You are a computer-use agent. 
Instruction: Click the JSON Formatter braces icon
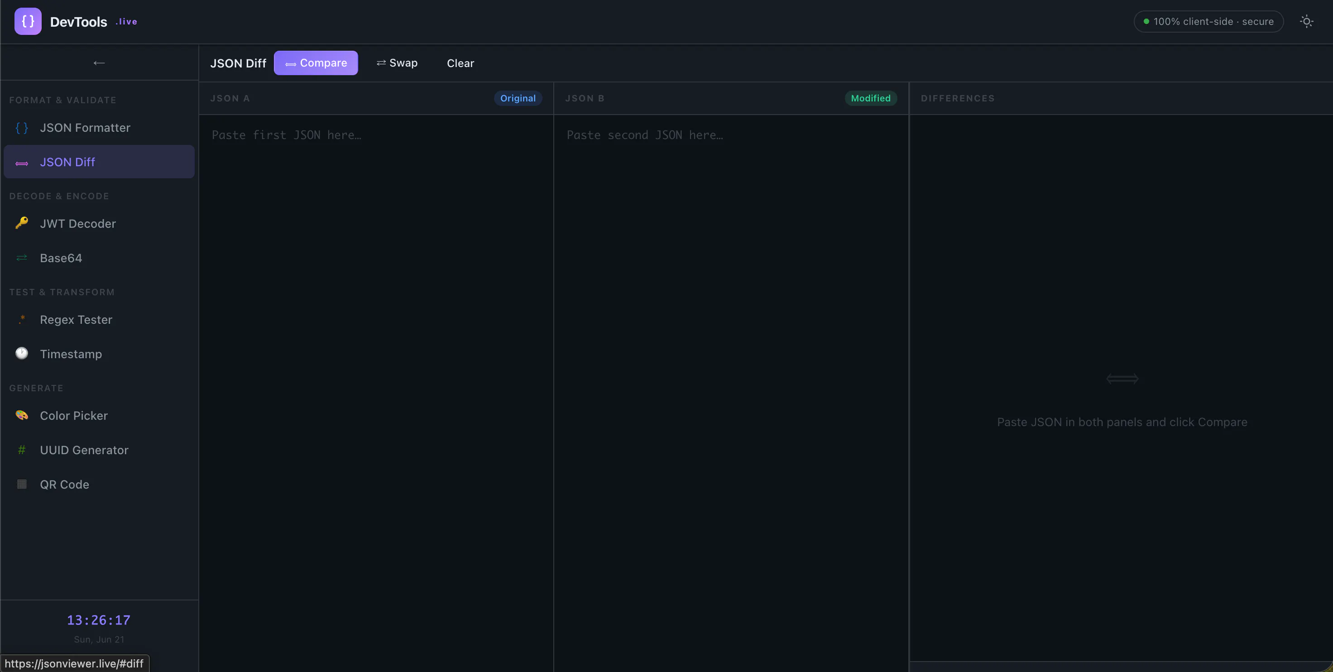(22, 127)
